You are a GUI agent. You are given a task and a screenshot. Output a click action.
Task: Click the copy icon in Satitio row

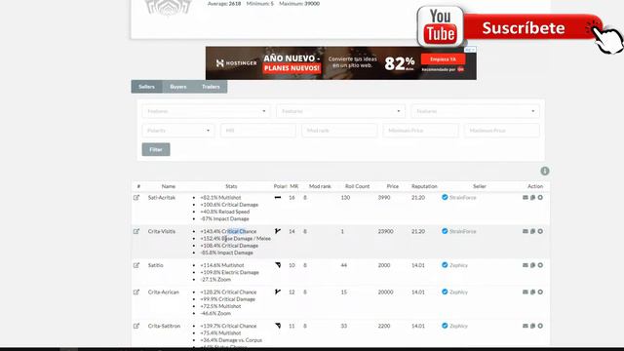(x=532, y=265)
